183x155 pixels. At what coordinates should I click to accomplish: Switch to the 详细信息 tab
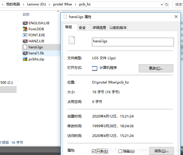[99, 28]
